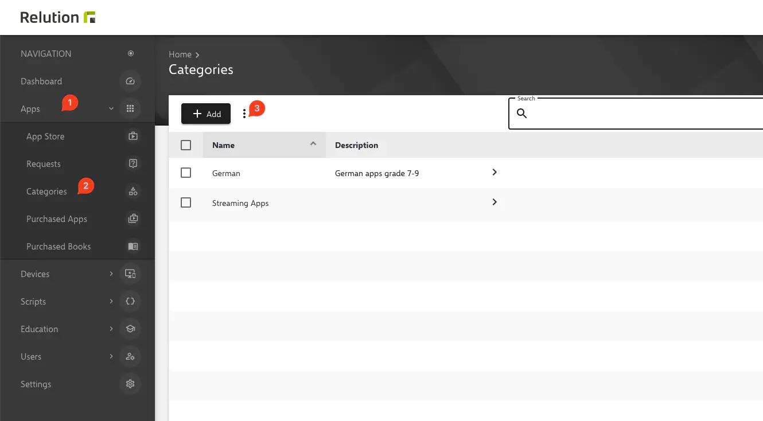Viewport: 763px width, 421px height.
Task: Click the Categories shapes icon
Action: (133, 192)
